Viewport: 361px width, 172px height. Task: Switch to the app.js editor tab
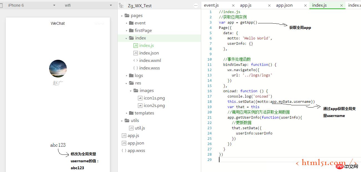point(246,5)
